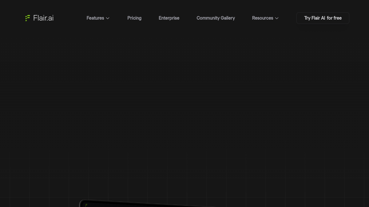Expand the Resources dropdown menu
This screenshot has width=369, height=207.
[x=265, y=18]
